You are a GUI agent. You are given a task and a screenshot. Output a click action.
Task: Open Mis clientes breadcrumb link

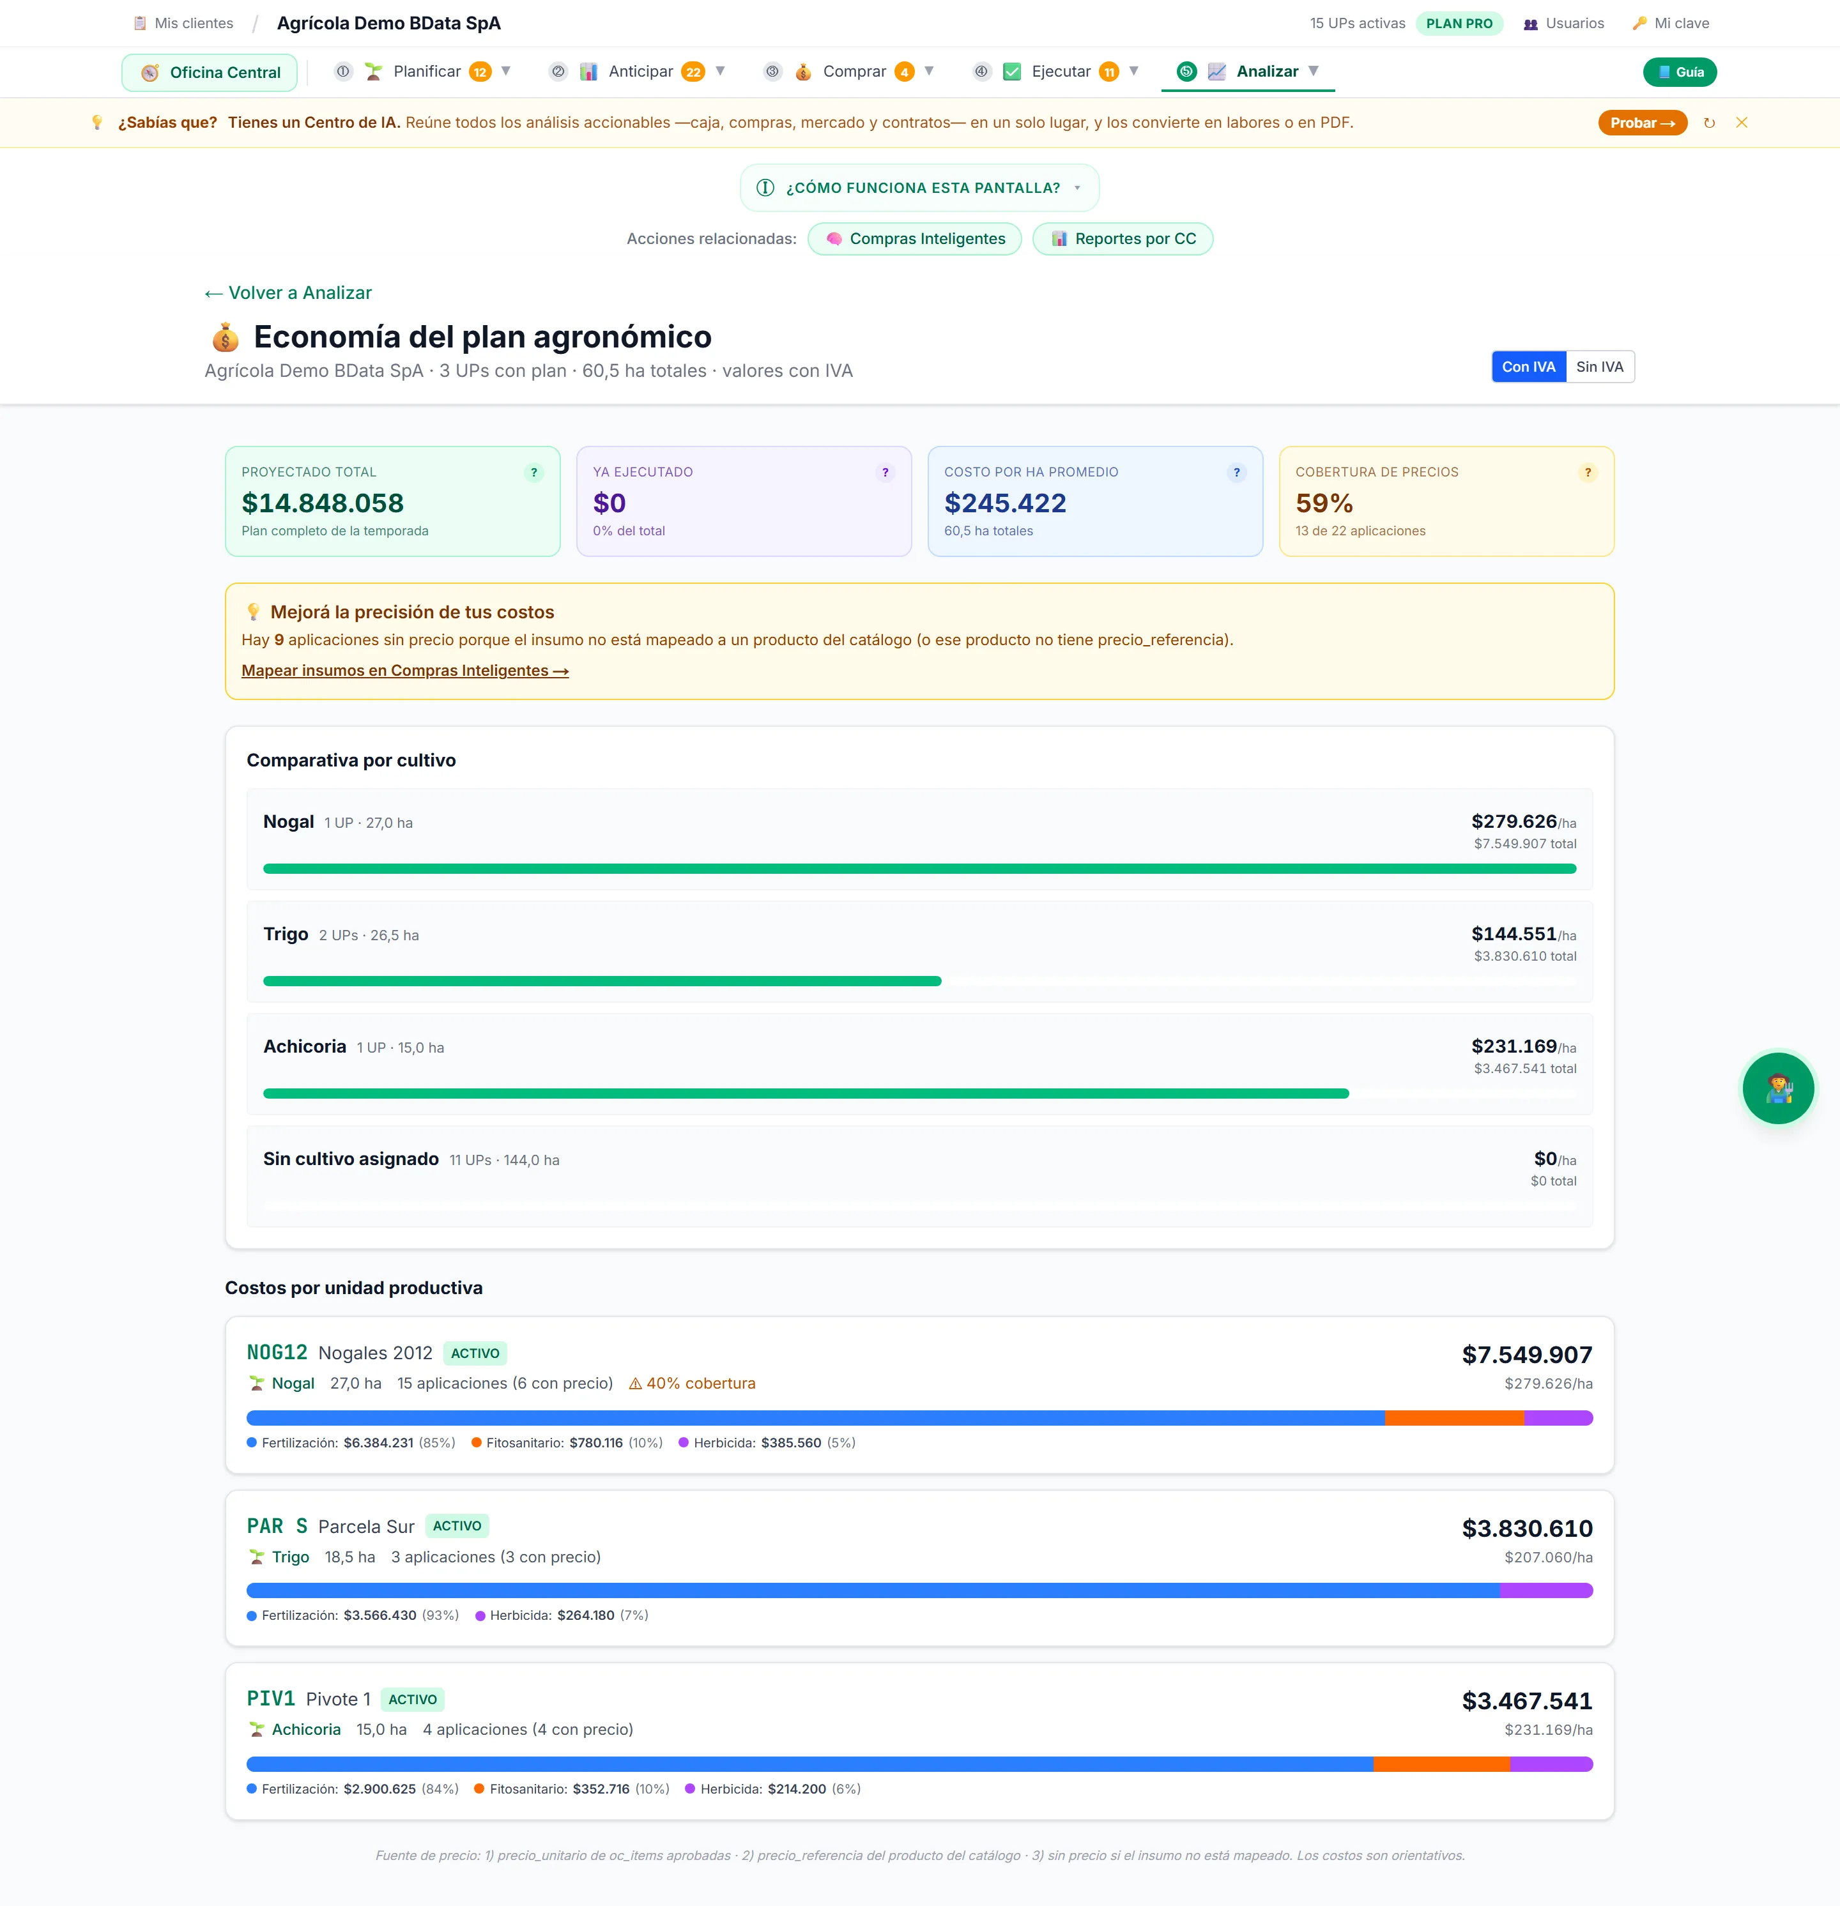click(184, 24)
